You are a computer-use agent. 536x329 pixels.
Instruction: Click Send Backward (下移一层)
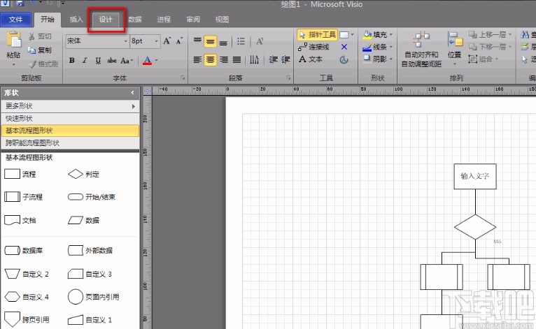tap(491, 47)
